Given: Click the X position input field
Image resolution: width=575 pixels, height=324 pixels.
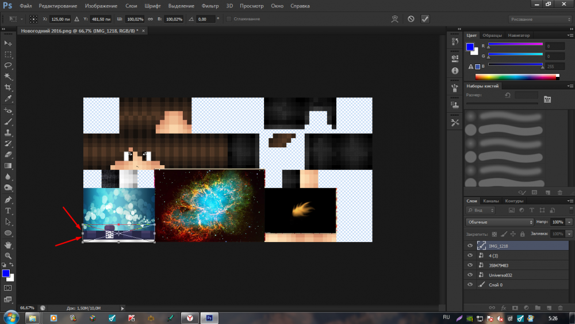Looking at the screenshot, I should coord(60,19).
